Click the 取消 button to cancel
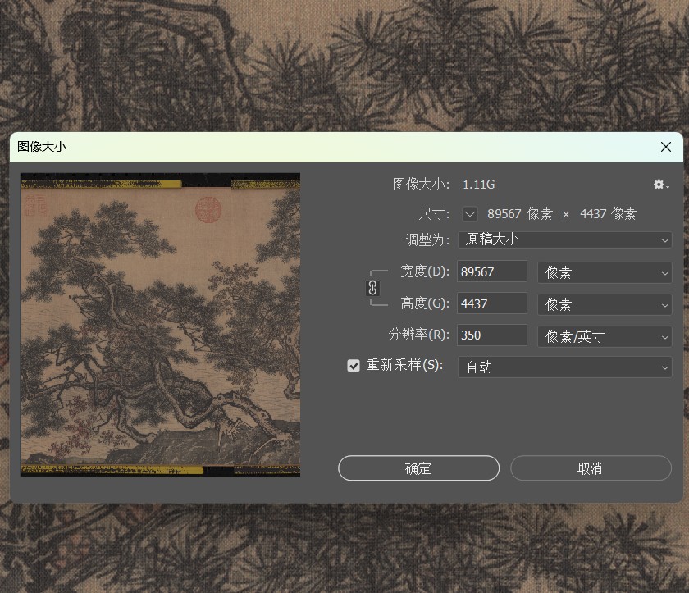Image resolution: width=689 pixels, height=593 pixels. coord(591,468)
